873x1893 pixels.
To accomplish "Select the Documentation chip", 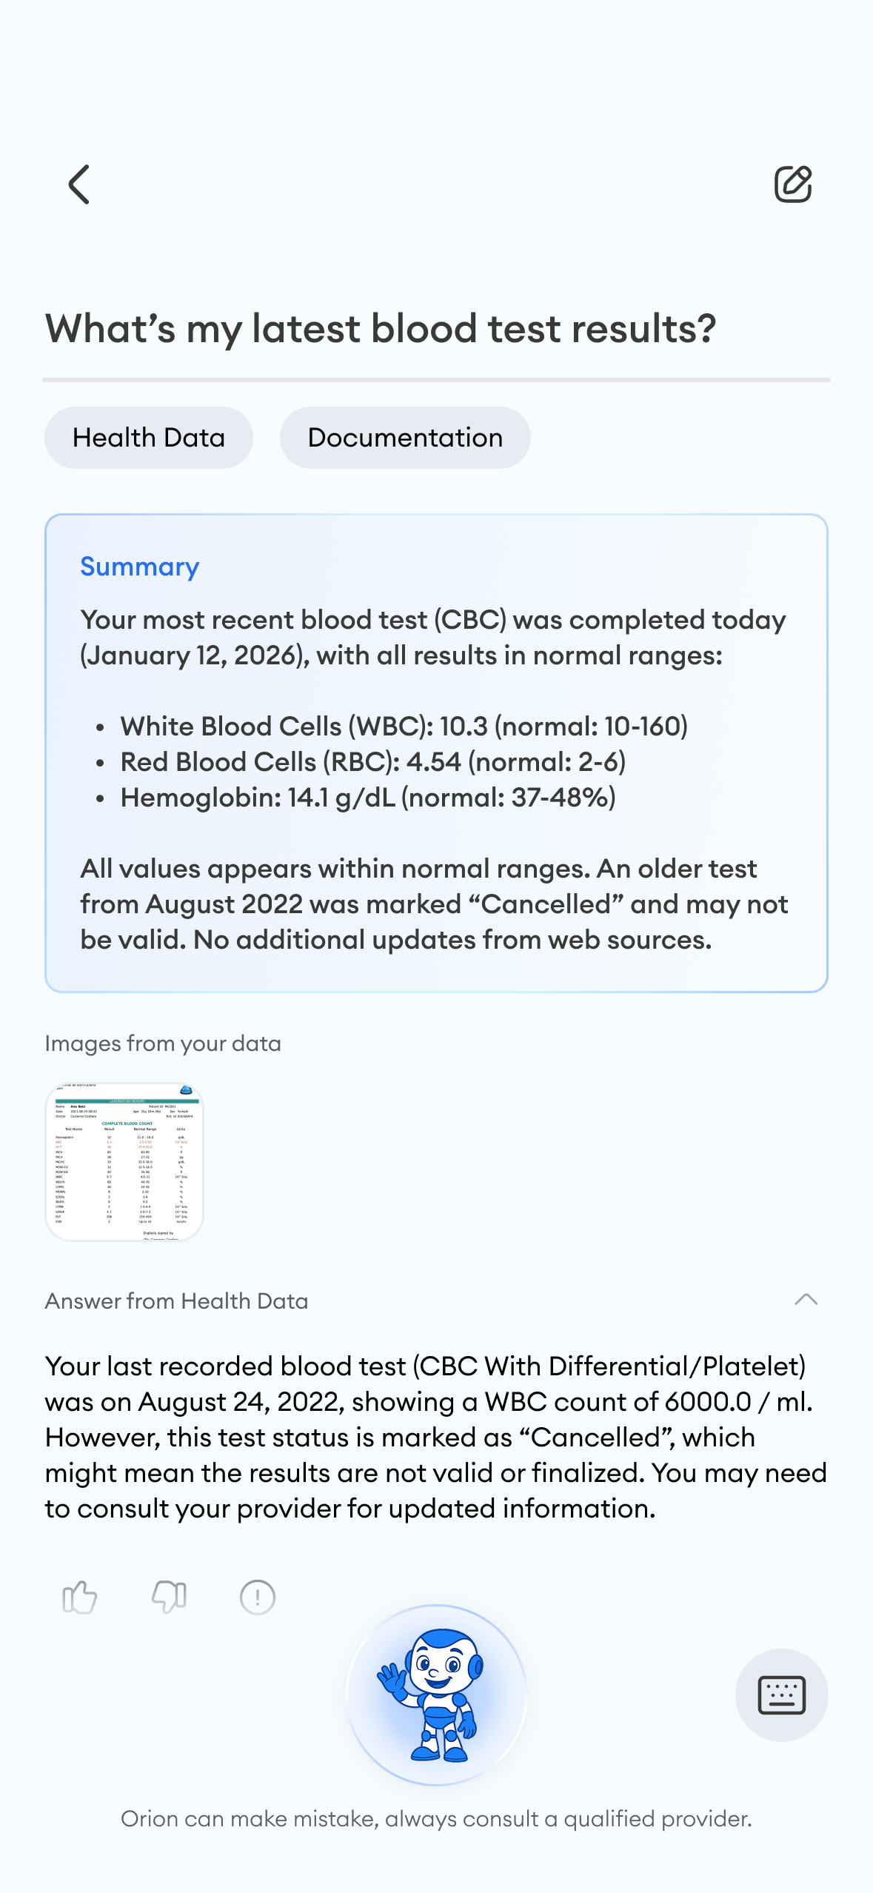I will coord(405,438).
